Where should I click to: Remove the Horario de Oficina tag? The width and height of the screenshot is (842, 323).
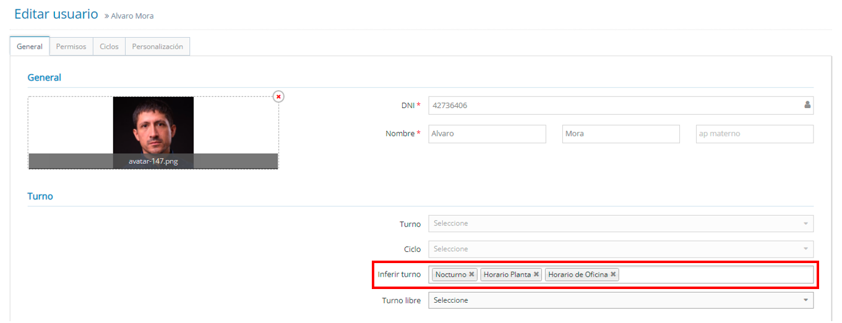pyautogui.click(x=613, y=275)
